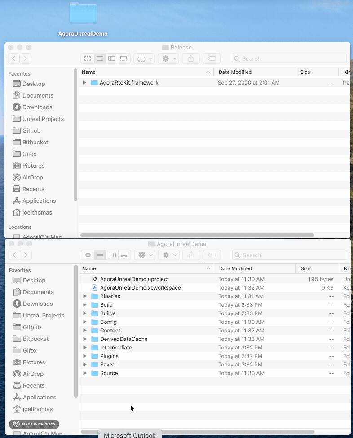Click Search field in AgoraUnrealDemo window
This screenshot has width=353, height=438.
pos(289,255)
